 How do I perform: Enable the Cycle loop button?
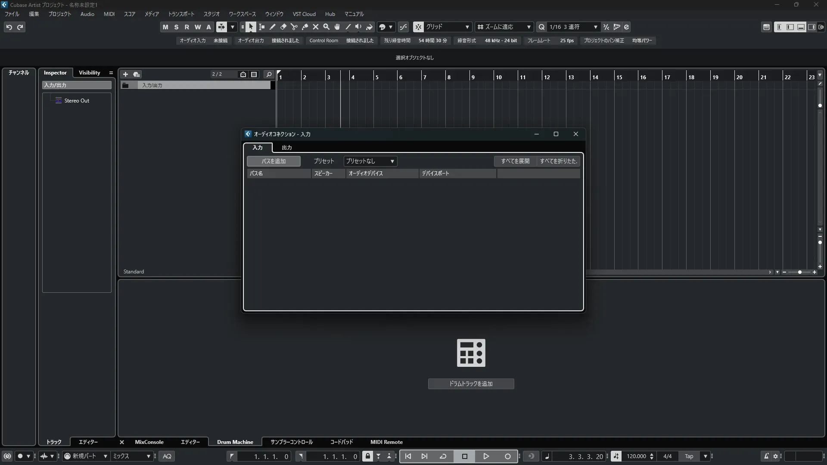tap(443, 456)
